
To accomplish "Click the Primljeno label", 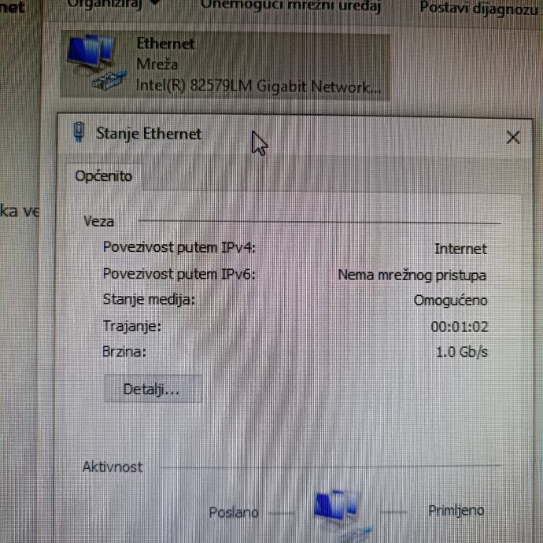I will click(x=456, y=511).
